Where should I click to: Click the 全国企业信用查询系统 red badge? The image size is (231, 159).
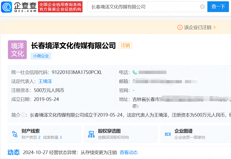click(60, 7)
